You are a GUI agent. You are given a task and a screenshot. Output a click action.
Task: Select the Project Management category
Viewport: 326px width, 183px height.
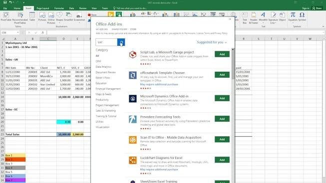click(107, 105)
